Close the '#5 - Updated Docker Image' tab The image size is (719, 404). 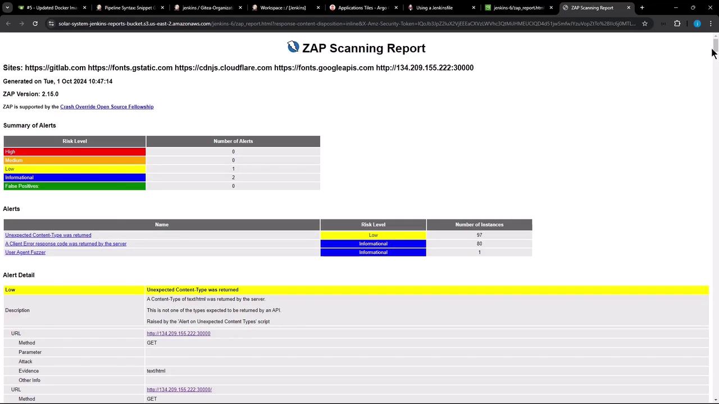click(x=84, y=8)
